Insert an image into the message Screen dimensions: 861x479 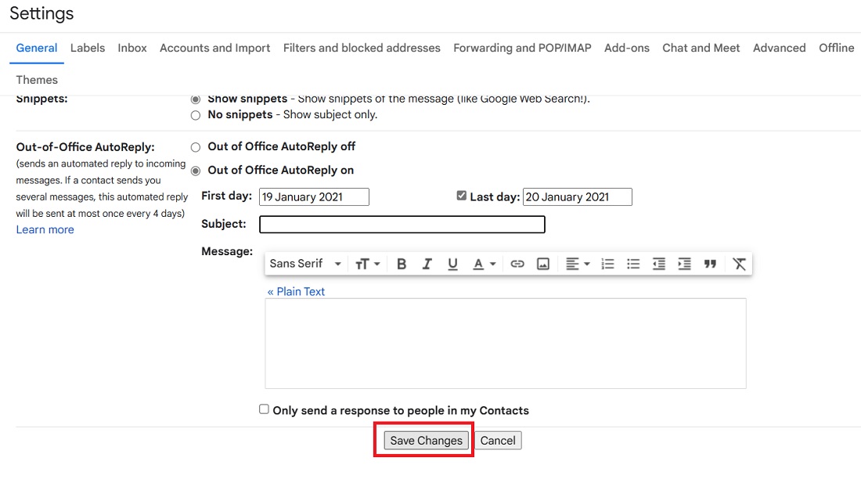click(543, 264)
